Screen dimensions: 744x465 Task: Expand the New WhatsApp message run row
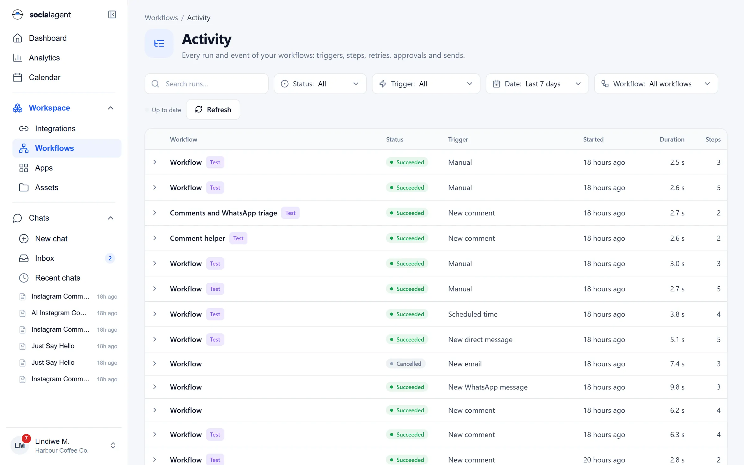point(154,387)
